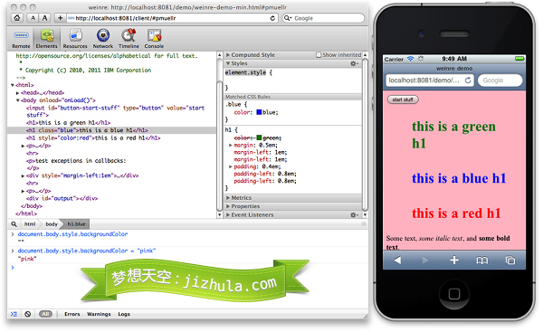Tap iPhone Safari plus share button

coord(454,260)
